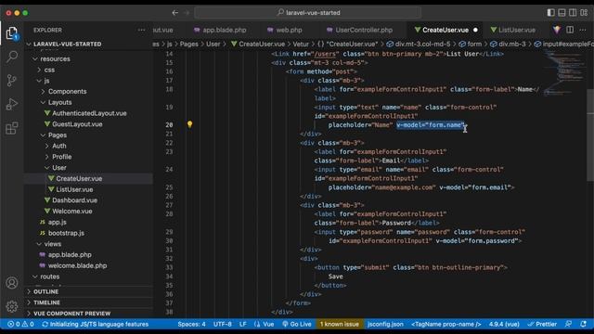Change language mode Vue in status bar
Viewport: 594px width, 334px height.
point(264,324)
